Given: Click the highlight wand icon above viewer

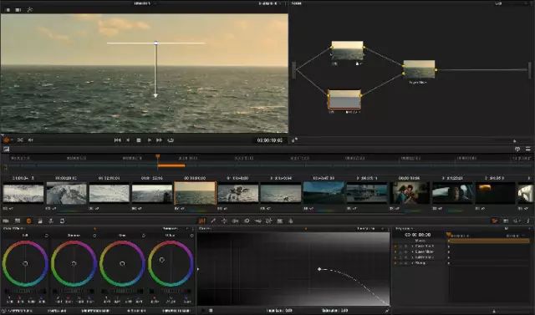Looking at the screenshot, I should 30,9.
